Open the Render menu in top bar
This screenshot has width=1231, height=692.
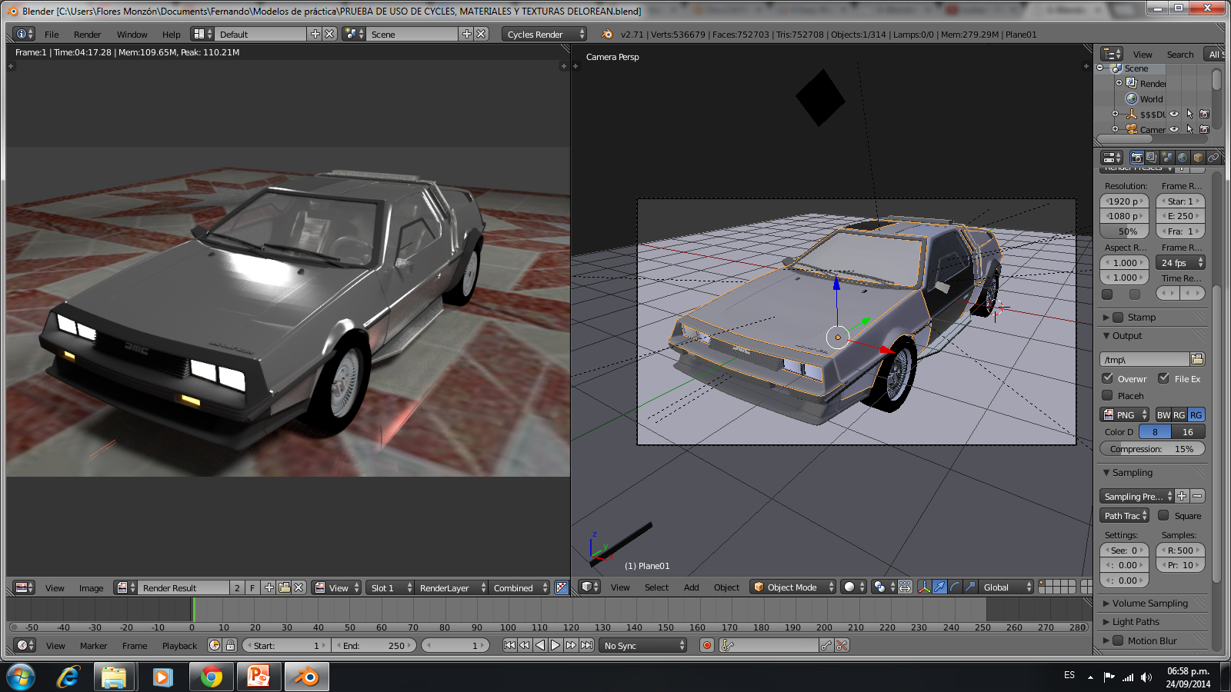pos(87,35)
